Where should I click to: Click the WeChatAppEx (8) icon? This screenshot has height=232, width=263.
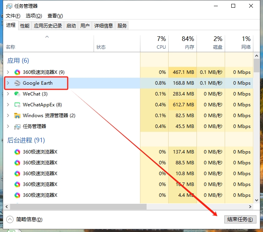[x=17, y=105]
